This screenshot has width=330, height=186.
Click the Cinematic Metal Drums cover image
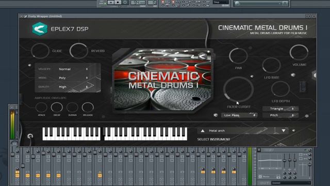163,81
